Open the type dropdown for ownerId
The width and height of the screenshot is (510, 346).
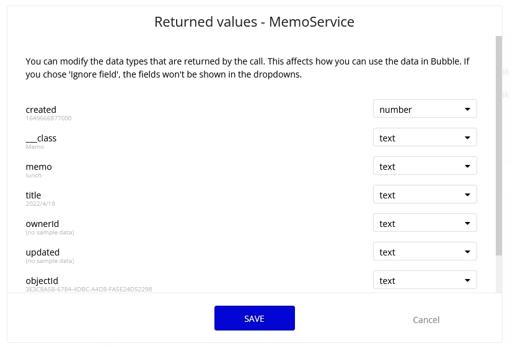click(x=424, y=223)
